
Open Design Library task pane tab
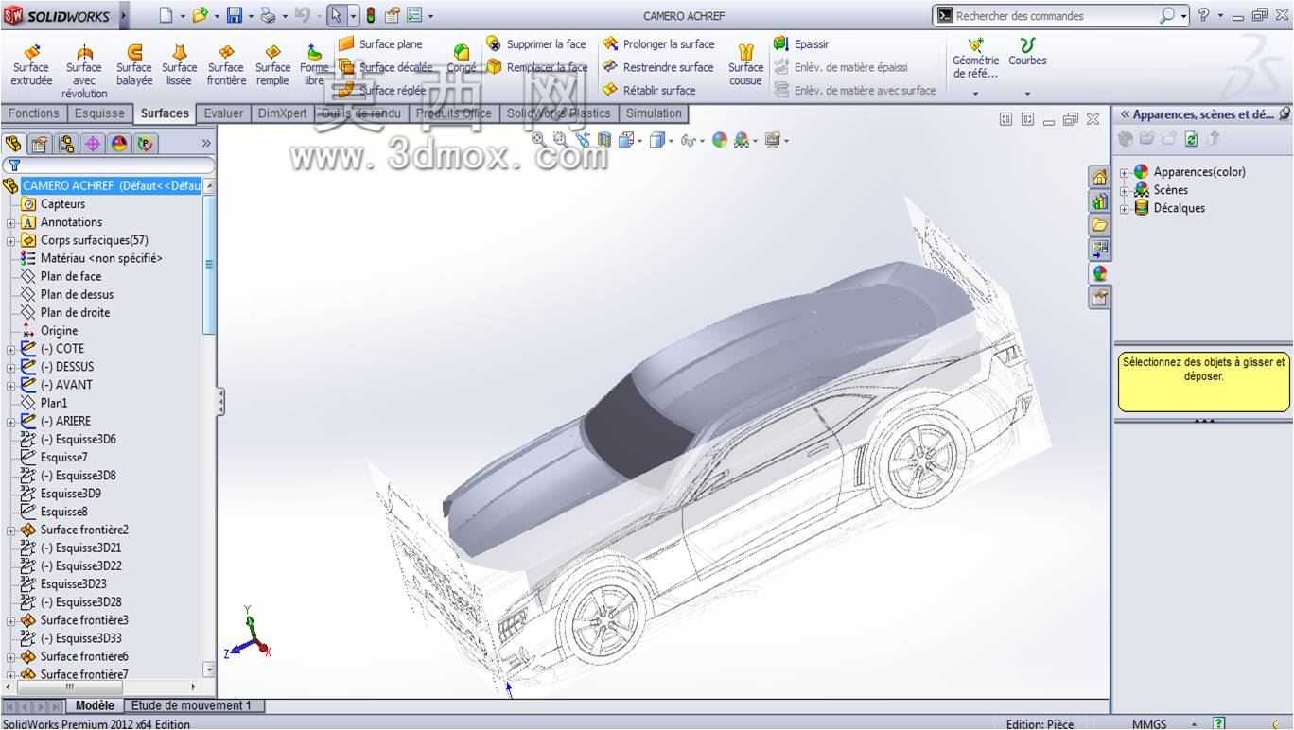1099,200
